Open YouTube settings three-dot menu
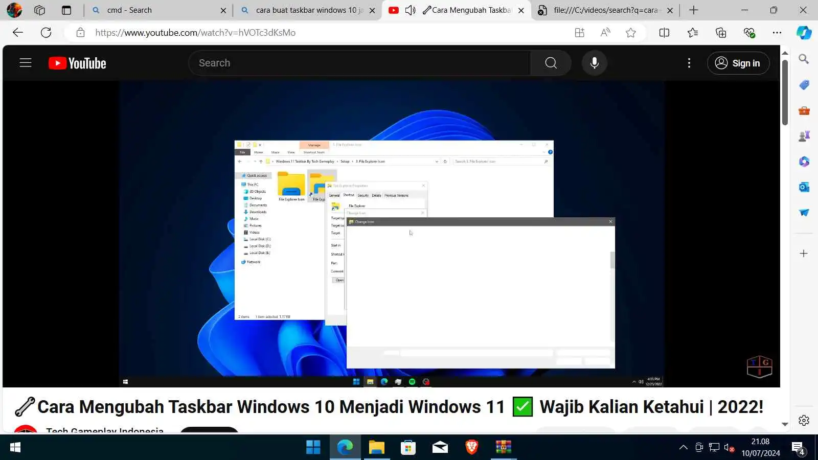Screen dimensions: 818x460 pyautogui.click(x=689, y=63)
